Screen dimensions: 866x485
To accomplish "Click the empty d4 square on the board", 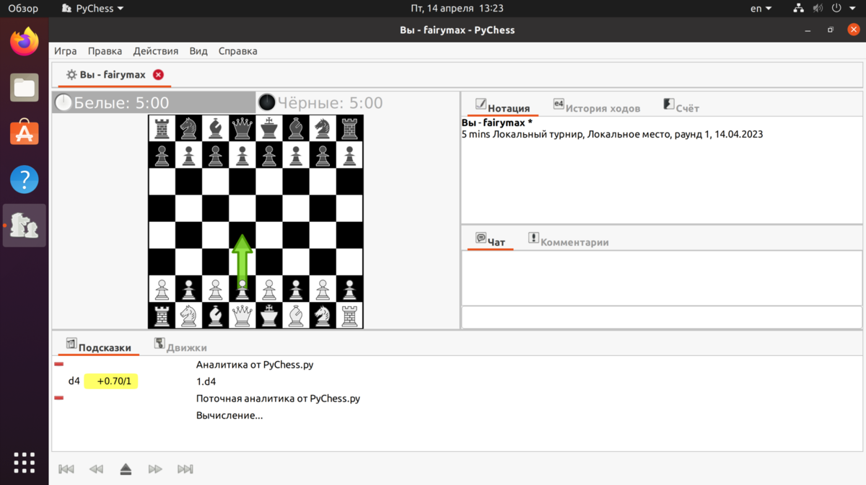I will 242,236.
